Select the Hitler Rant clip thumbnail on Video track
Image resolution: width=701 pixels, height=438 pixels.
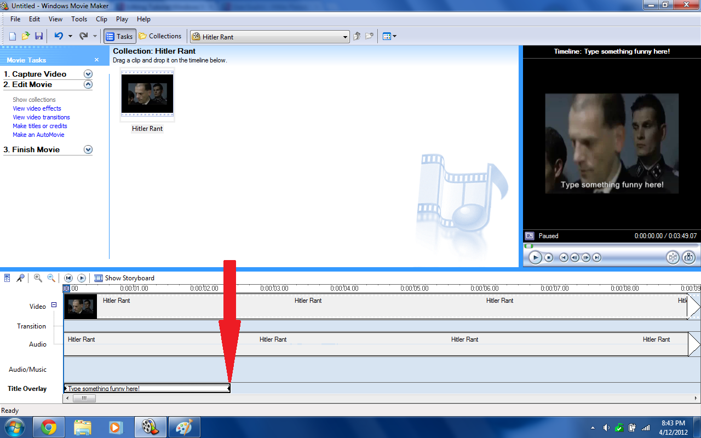click(81, 307)
